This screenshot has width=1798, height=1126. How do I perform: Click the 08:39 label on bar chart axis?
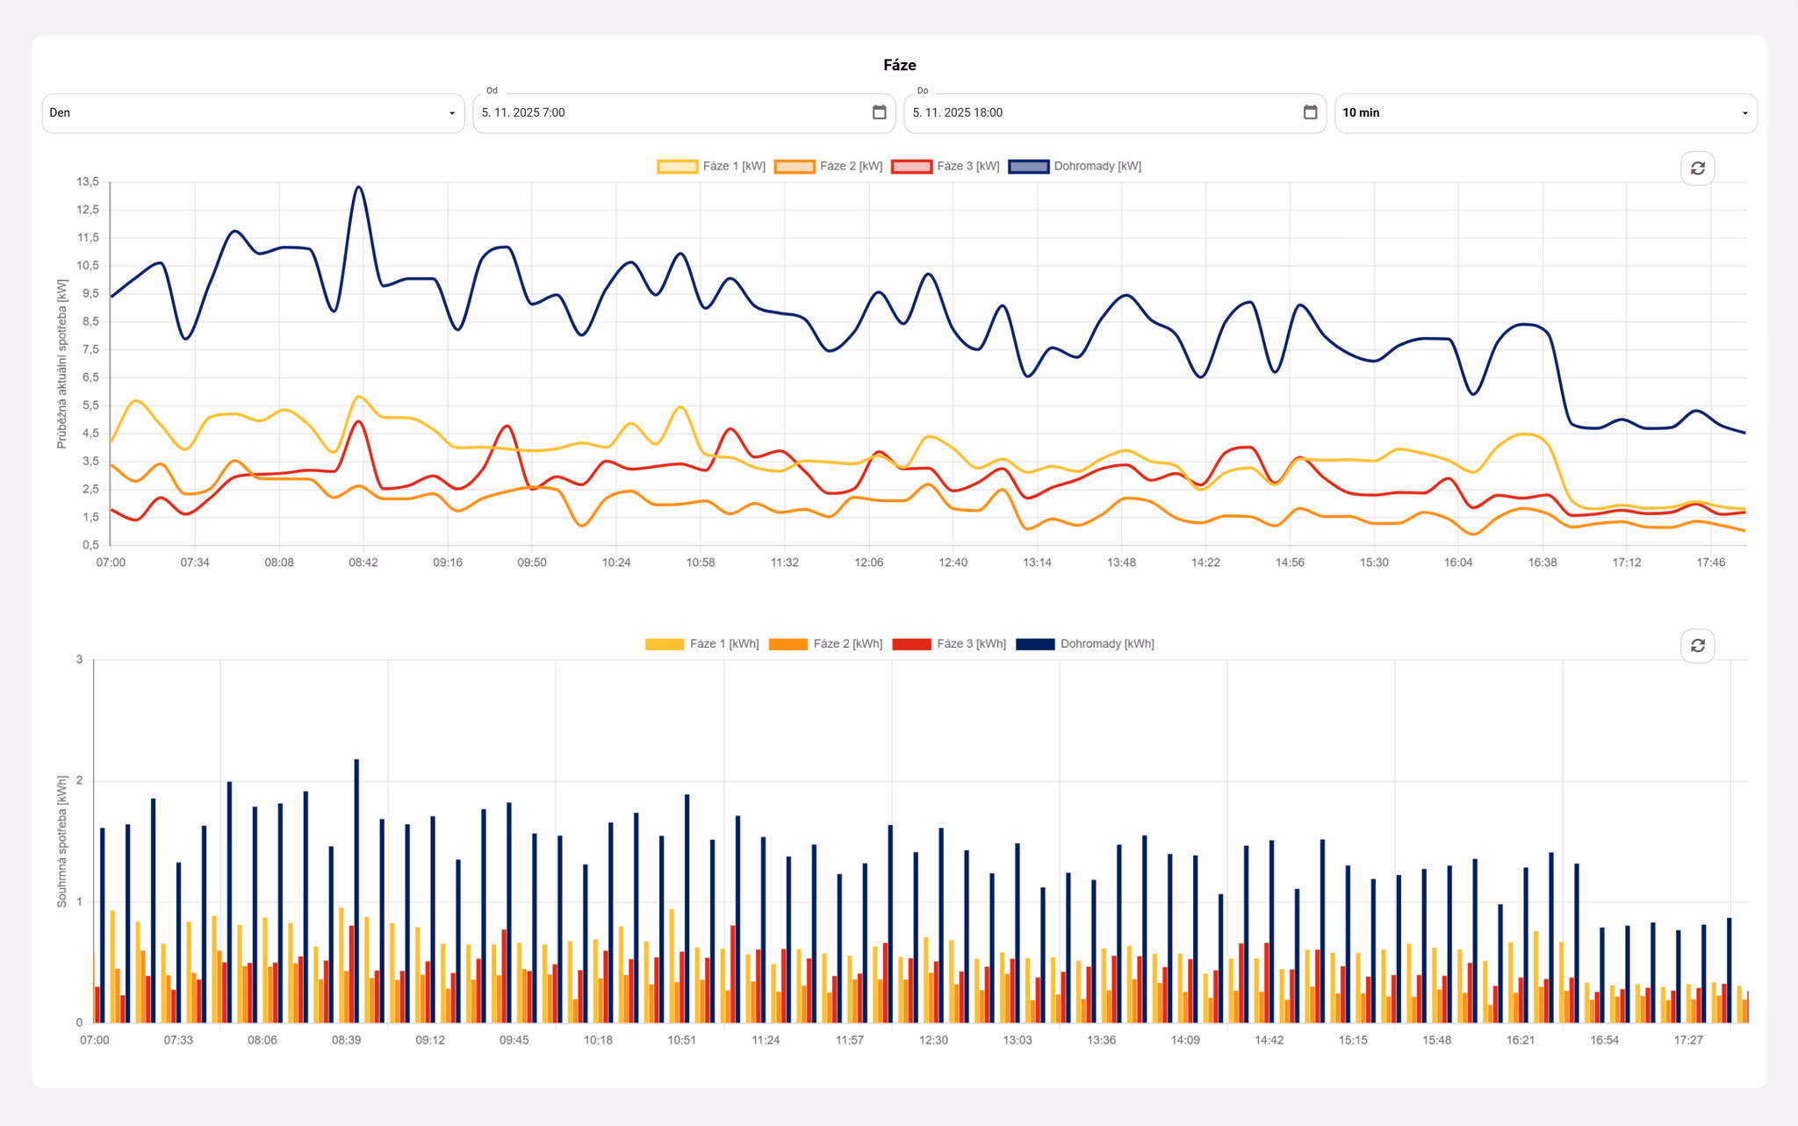(x=346, y=1040)
